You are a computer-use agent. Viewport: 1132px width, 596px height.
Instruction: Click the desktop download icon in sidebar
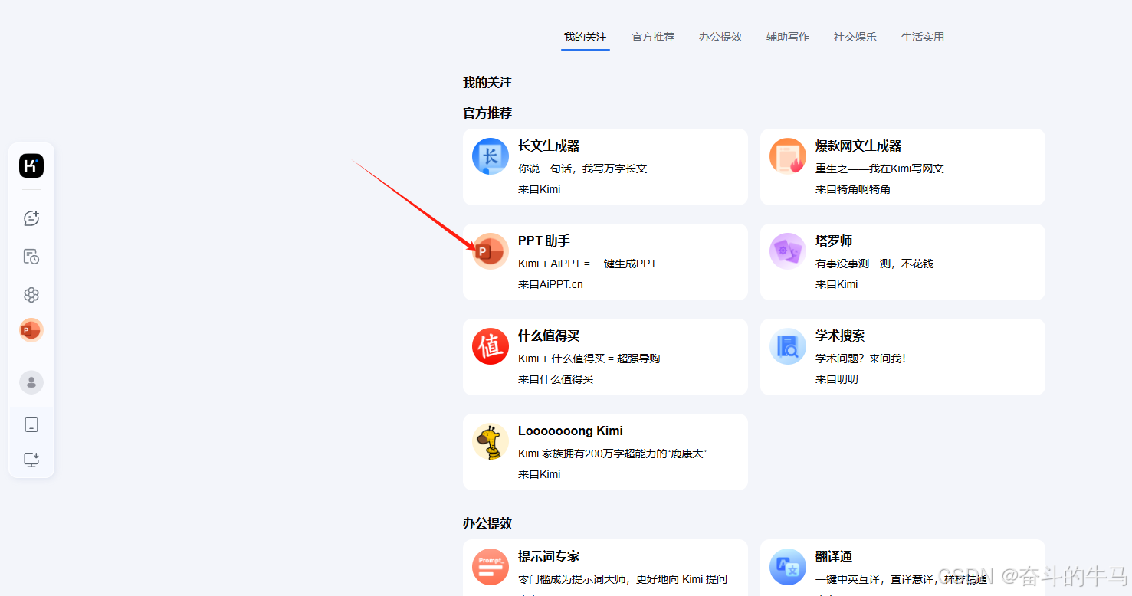coord(31,460)
